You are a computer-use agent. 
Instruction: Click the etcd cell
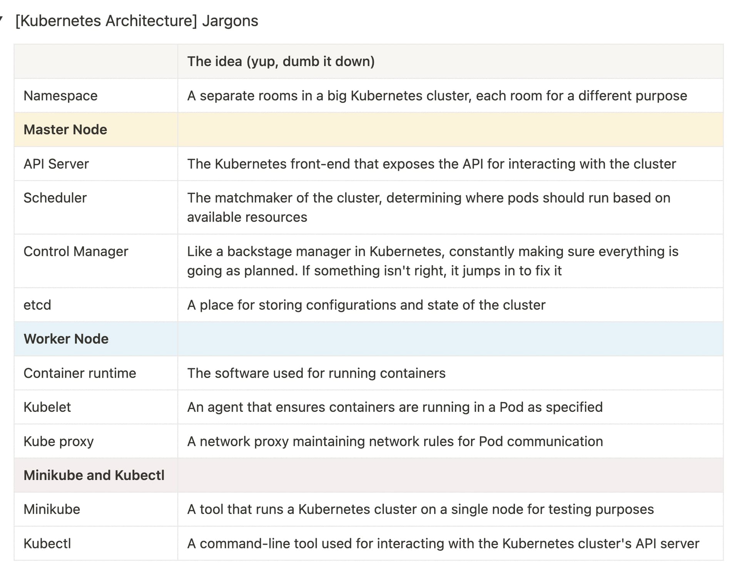(x=37, y=305)
